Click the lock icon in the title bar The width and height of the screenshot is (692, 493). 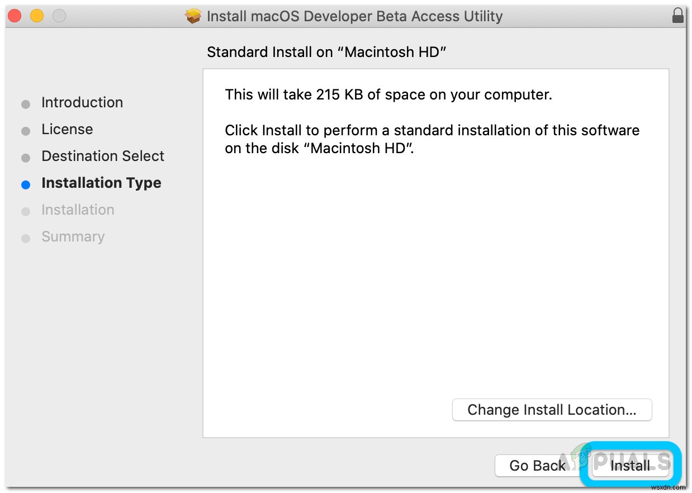[678, 16]
